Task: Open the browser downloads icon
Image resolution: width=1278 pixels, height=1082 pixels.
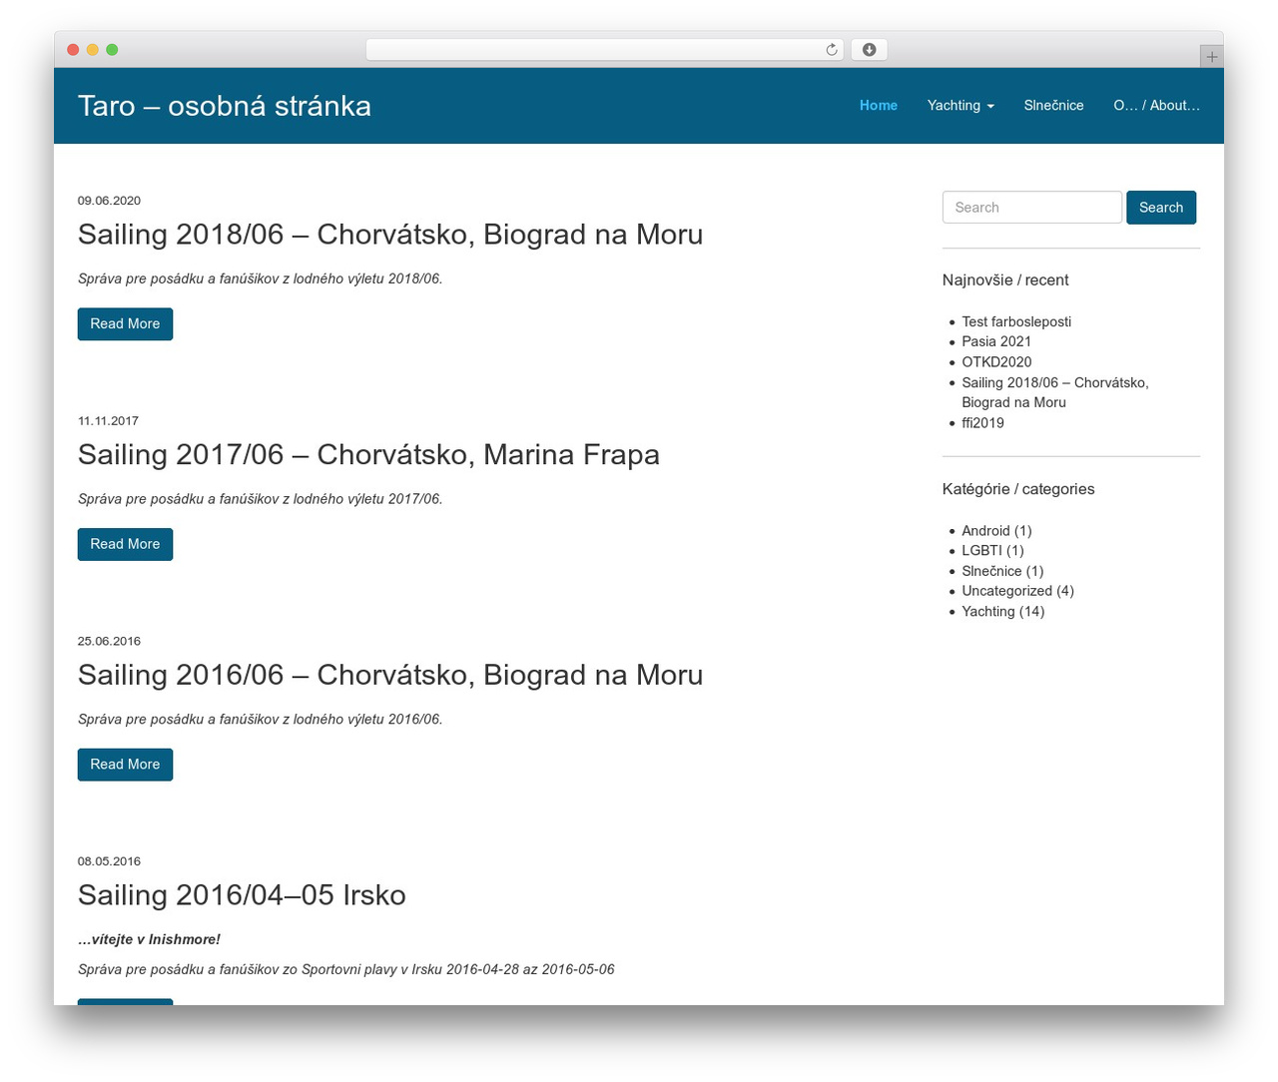Action: coord(869,50)
